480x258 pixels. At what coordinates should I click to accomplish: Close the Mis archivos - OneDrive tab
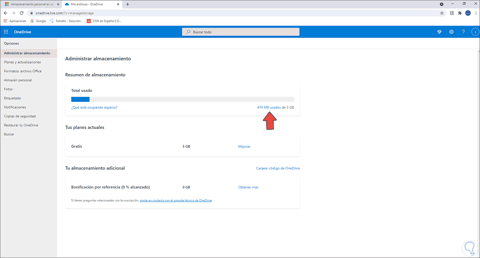point(118,4)
